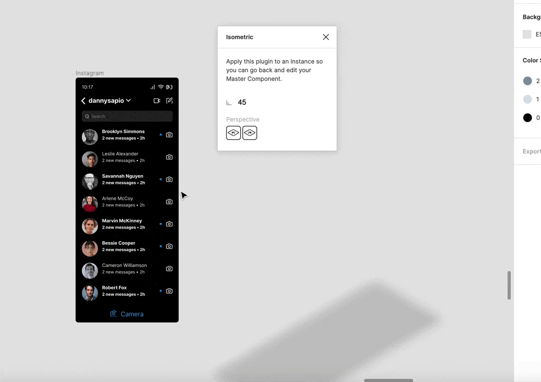
Task: Close the Isometric plugin dialog
Action: [326, 37]
